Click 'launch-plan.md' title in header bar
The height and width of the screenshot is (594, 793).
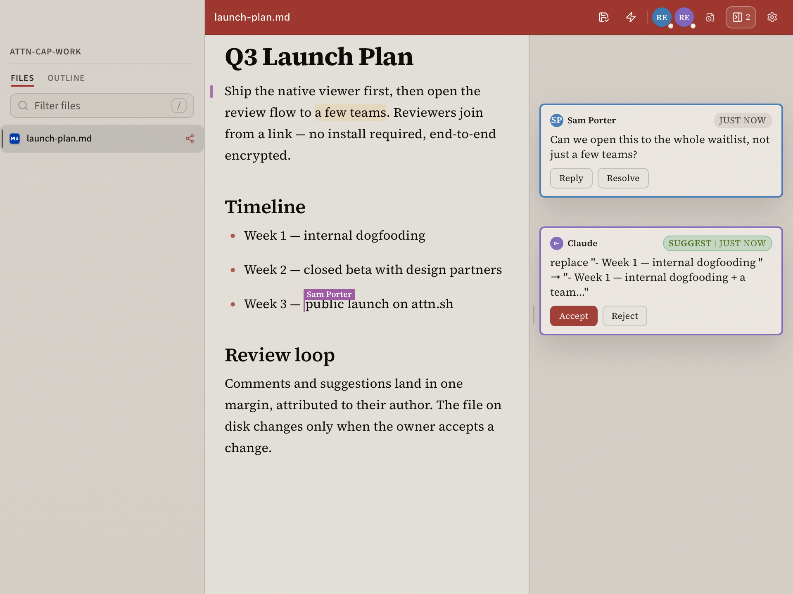click(252, 17)
